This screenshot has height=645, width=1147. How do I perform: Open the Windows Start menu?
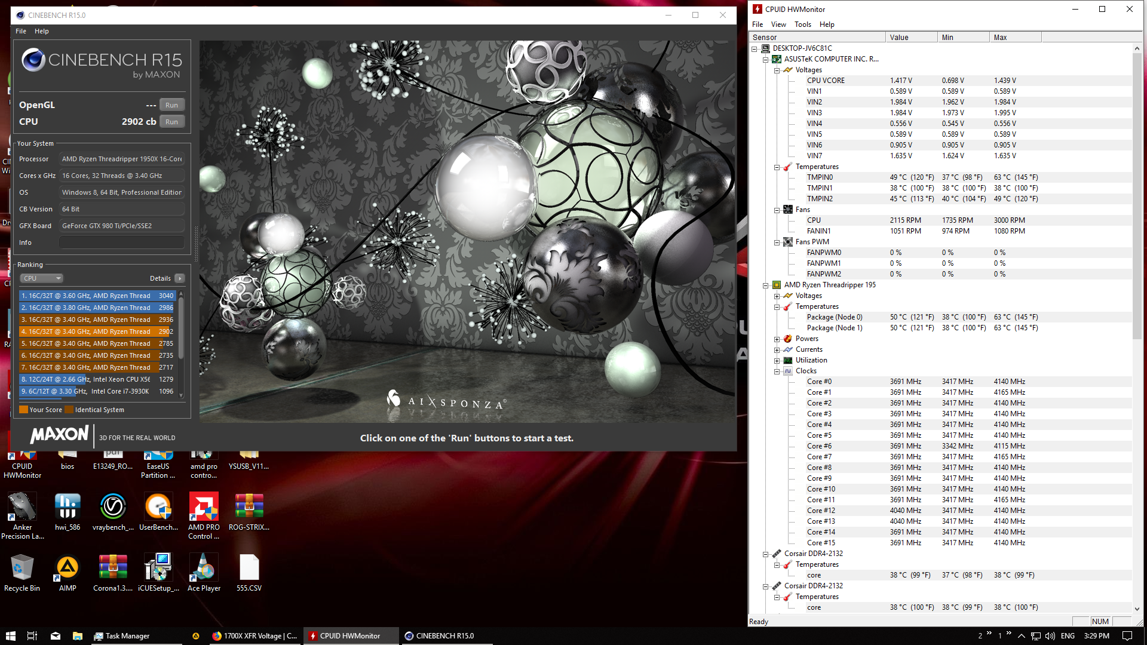pos(10,636)
